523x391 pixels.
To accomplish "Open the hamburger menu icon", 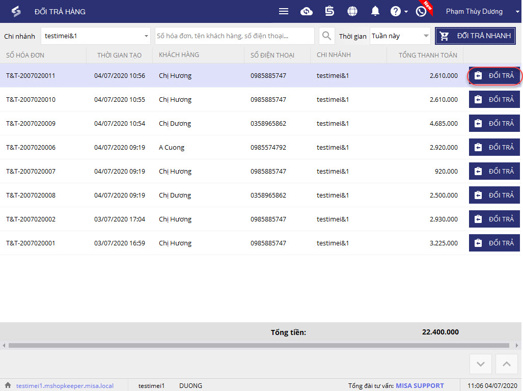I will click(284, 11).
